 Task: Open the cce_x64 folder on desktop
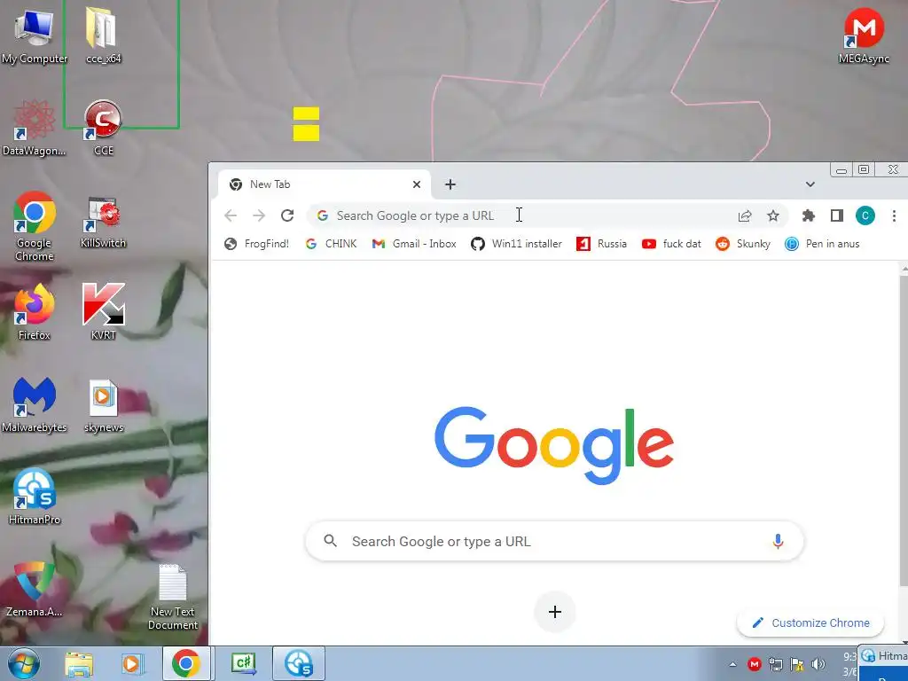(103, 35)
